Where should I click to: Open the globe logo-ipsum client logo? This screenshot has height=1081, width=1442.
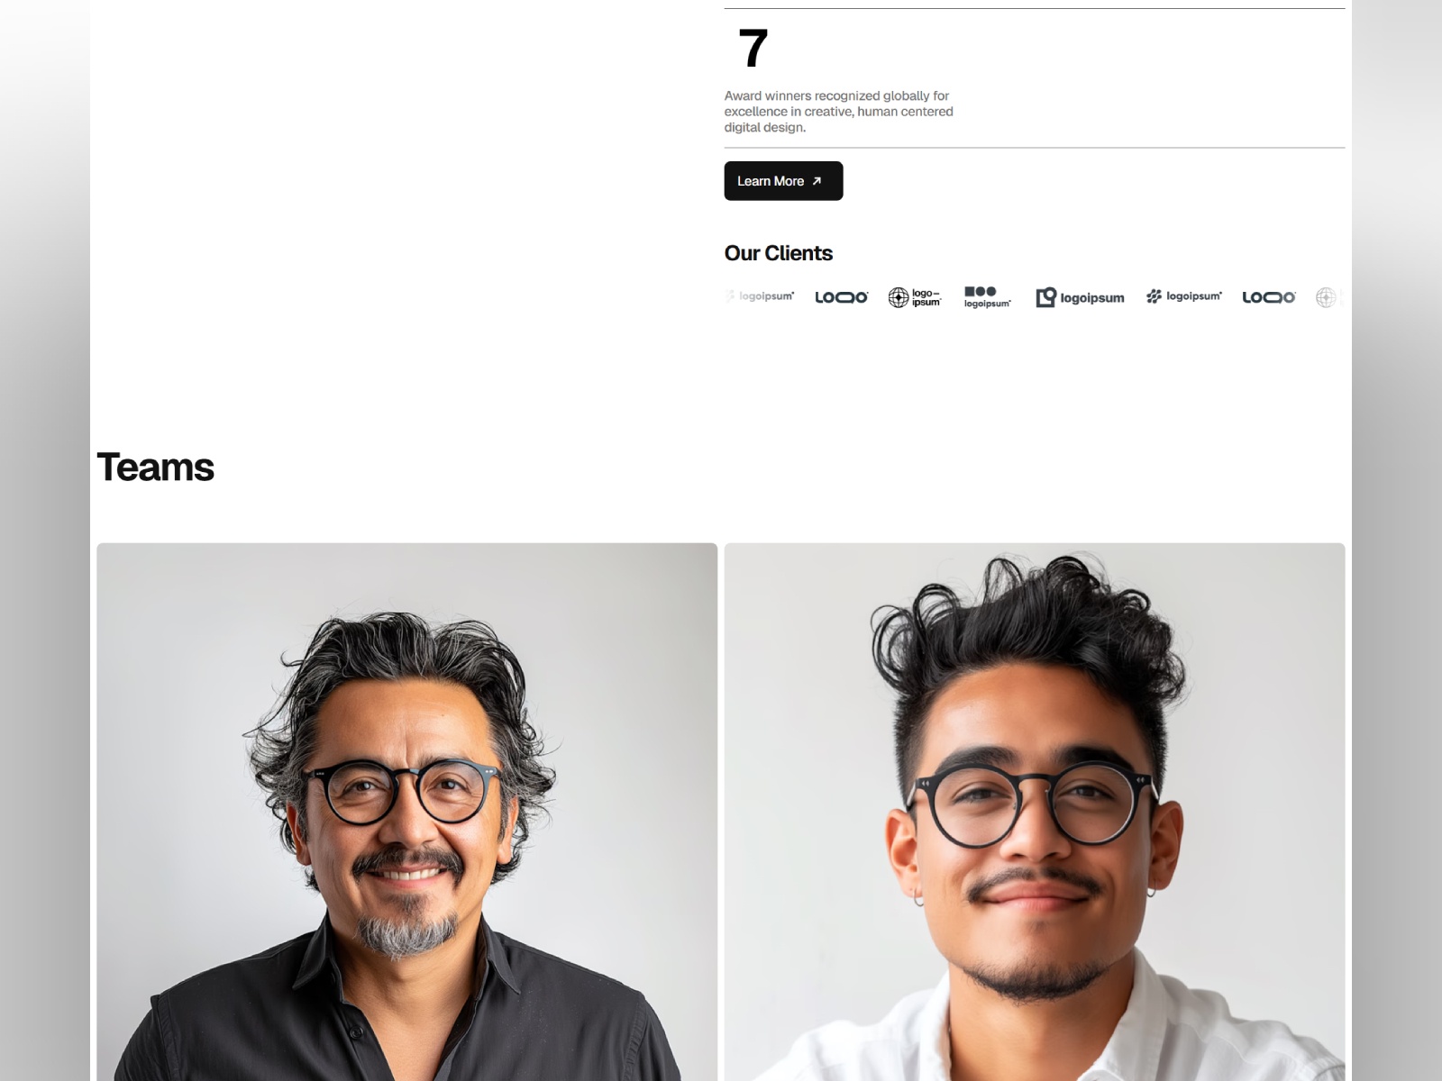915,297
